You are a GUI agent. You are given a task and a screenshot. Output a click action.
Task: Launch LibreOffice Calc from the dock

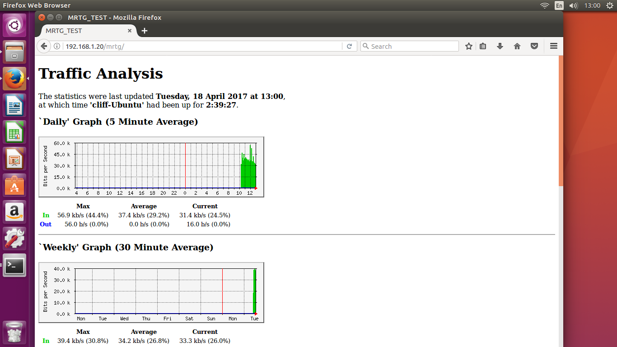(x=14, y=132)
